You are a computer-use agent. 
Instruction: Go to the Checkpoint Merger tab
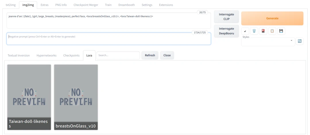click(86, 5)
